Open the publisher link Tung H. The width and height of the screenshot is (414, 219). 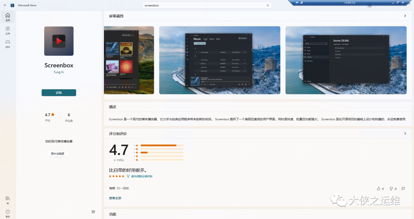(x=59, y=72)
